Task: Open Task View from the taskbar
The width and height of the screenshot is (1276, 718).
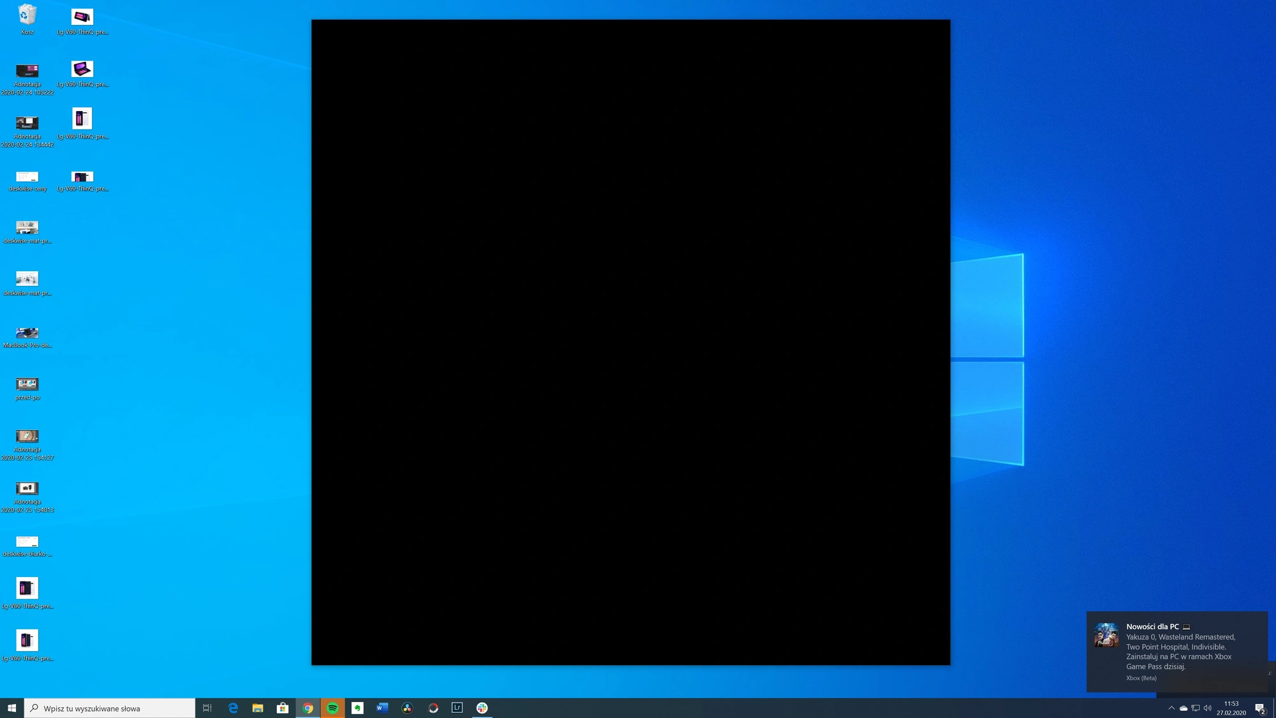Action: tap(207, 708)
